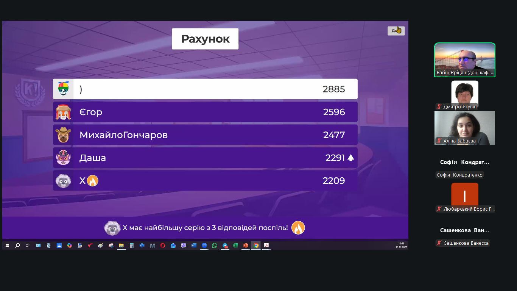Open Excel from the taskbar
The width and height of the screenshot is (517, 291).
coord(235,246)
